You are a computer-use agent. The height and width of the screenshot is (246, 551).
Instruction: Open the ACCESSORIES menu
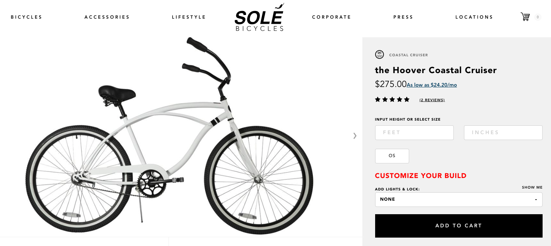coord(107,17)
